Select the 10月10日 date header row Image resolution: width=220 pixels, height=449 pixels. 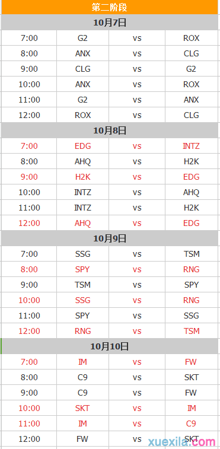coord(110,346)
